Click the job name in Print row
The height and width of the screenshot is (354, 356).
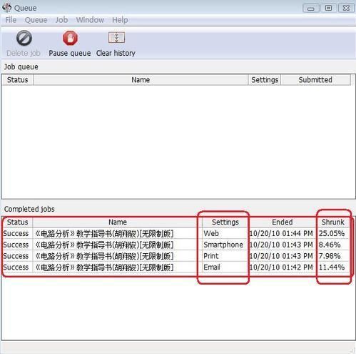tap(104, 256)
